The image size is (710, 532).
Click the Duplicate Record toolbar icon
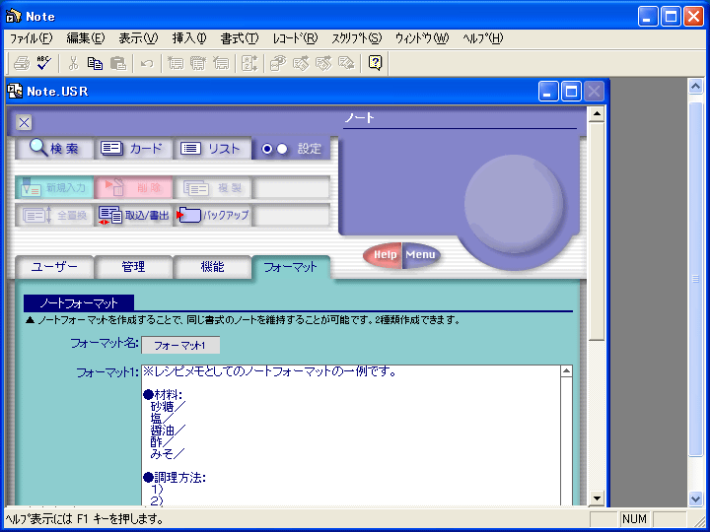(198, 63)
